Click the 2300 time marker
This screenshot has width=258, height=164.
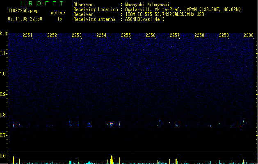tap(249, 35)
